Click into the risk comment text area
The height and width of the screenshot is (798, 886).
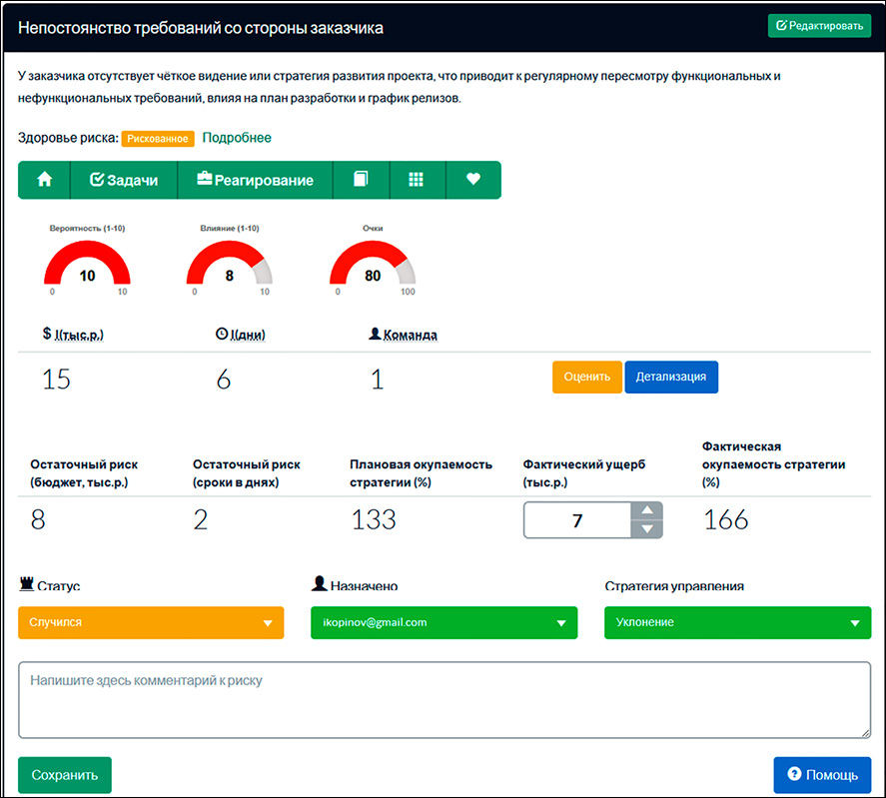(443, 699)
